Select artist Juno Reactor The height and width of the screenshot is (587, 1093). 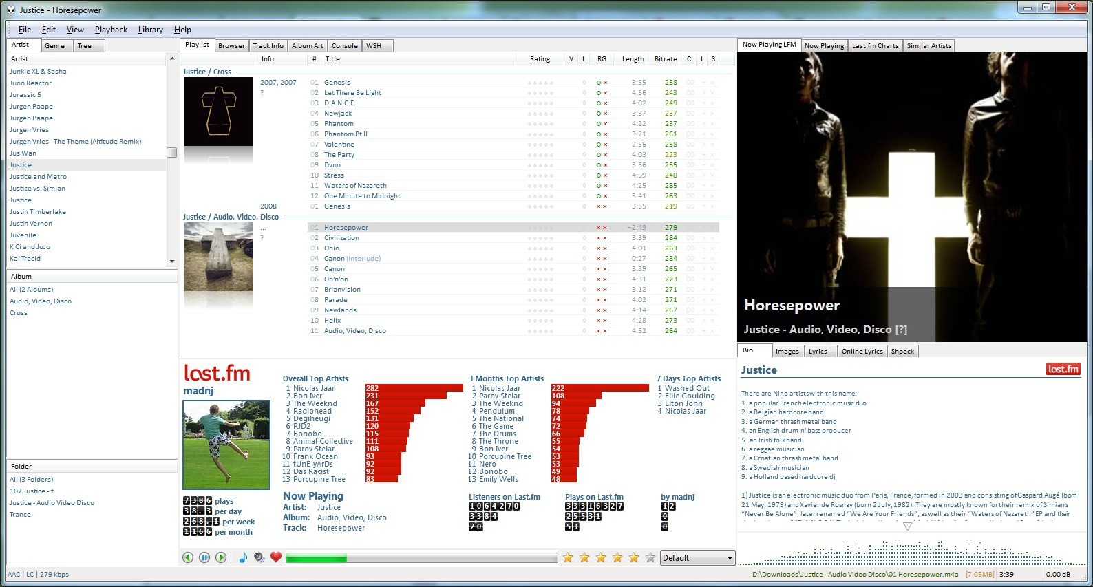(30, 83)
